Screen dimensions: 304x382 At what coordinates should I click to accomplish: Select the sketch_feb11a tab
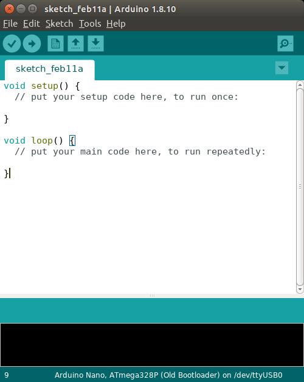pos(49,69)
